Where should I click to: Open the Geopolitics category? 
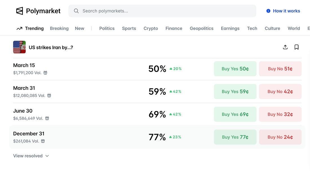201,28
